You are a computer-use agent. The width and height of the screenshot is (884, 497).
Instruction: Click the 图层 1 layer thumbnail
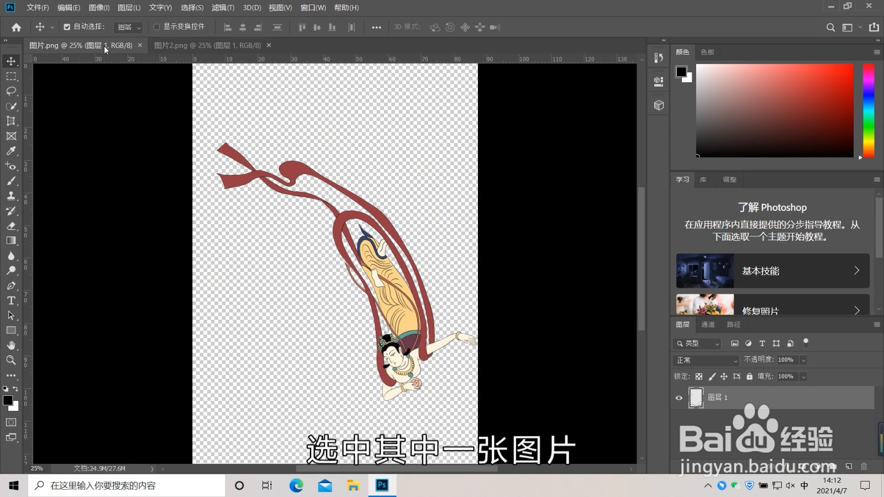point(696,398)
